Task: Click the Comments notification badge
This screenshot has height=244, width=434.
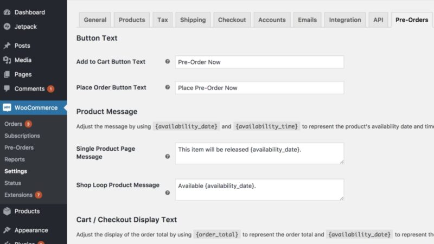Action: [50, 89]
